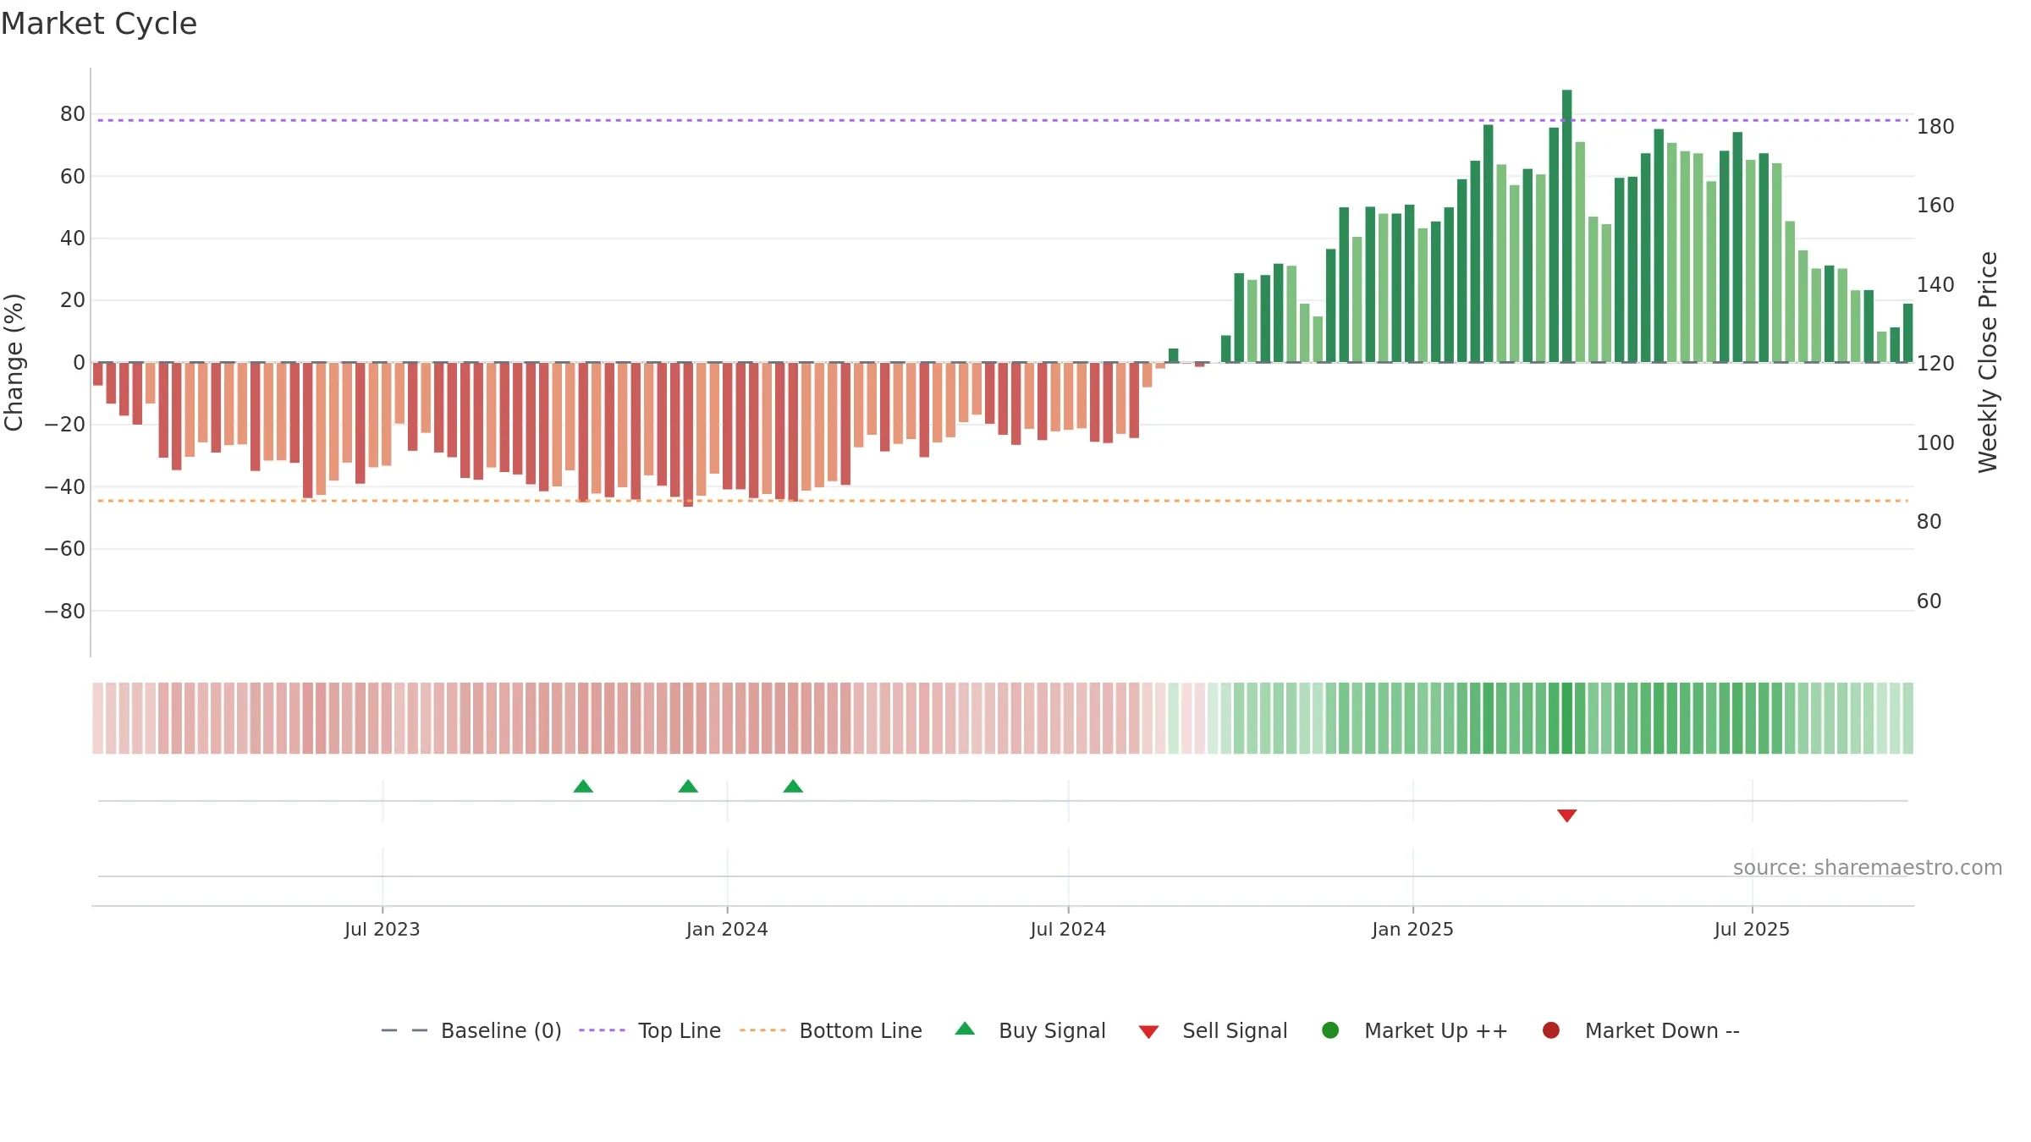Click the Baseline (0) legend entry
The width and height of the screenshot is (2031, 1142).
click(x=471, y=1030)
